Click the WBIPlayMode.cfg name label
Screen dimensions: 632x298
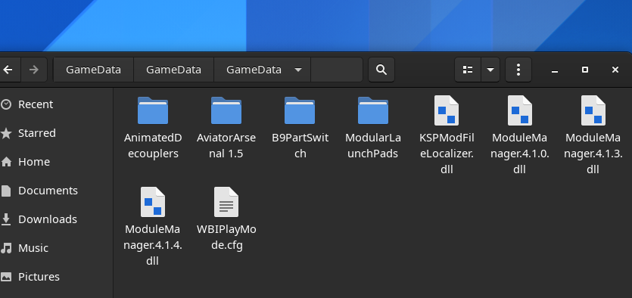point(226,237)
